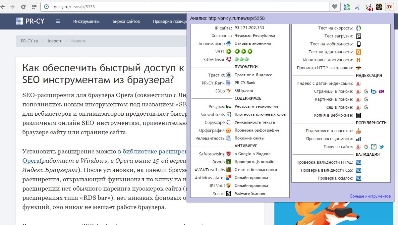Click the social shares thumbs-up icon

pos(359,131)
